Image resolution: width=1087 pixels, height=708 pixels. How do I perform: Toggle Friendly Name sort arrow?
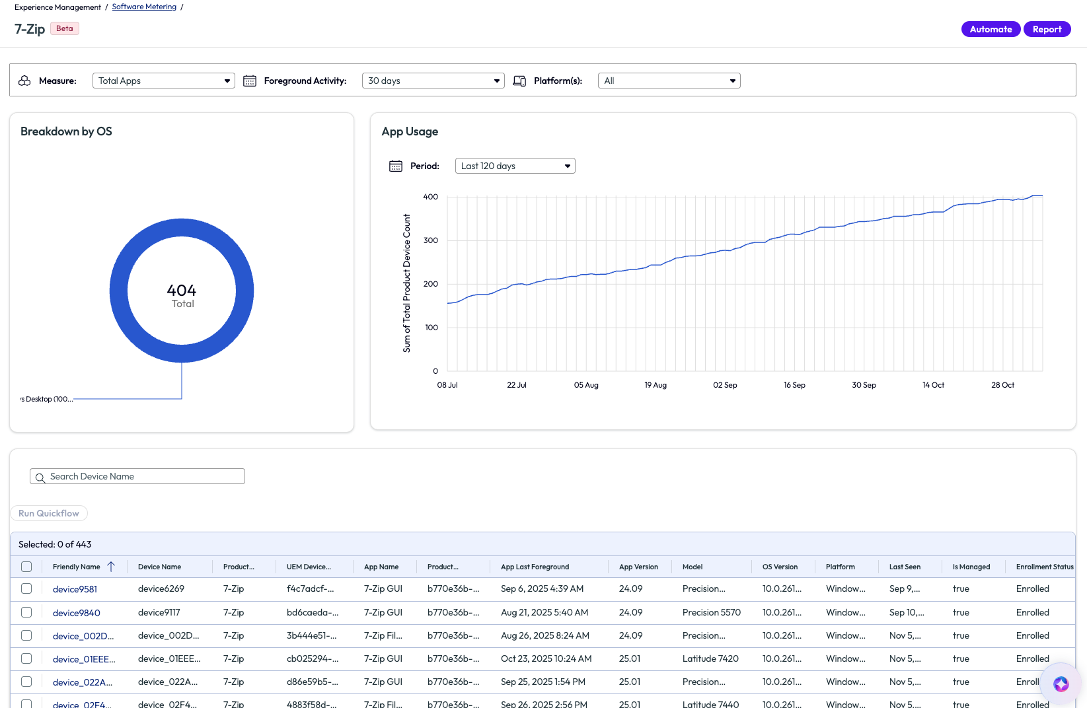[111, 567]
